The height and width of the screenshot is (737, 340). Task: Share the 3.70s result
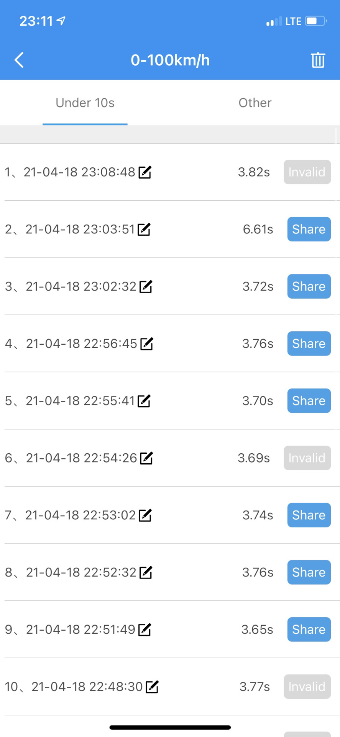coord(309,401)
